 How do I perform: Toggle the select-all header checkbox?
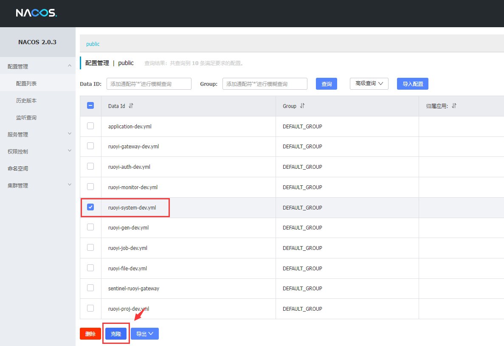(90, 105)
